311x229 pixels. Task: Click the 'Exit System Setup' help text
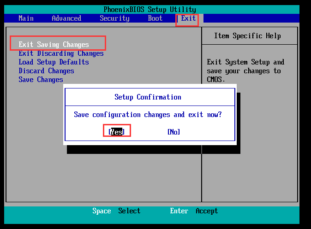[245, 70]
